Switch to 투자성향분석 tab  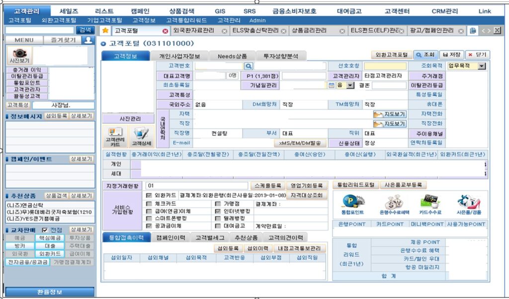(280, 56)
